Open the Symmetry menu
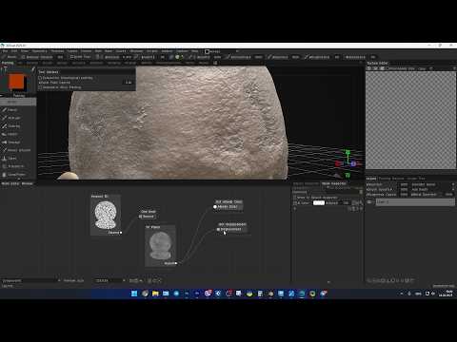Viewport: 457px width, 342px height. click(x=39, y=51)
